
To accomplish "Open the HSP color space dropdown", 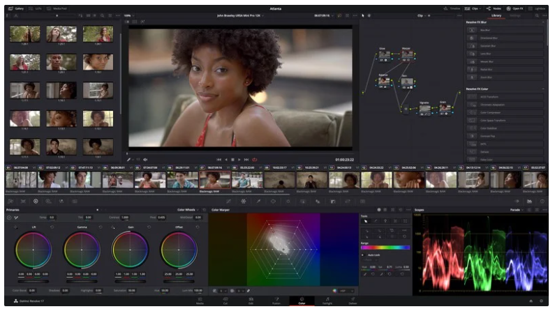I will coord(346,291).
